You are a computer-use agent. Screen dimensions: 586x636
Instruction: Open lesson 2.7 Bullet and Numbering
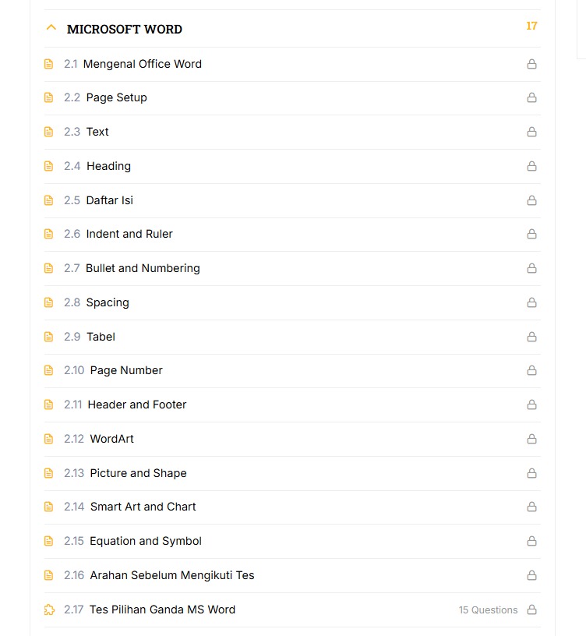(x=143, y=268)
